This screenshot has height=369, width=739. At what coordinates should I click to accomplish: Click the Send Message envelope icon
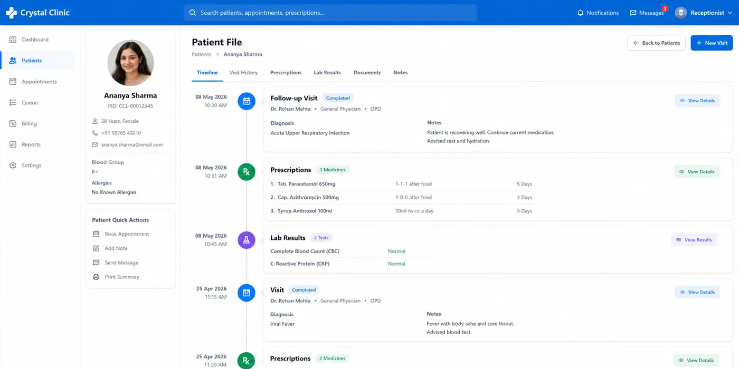(x=96, y=263)
